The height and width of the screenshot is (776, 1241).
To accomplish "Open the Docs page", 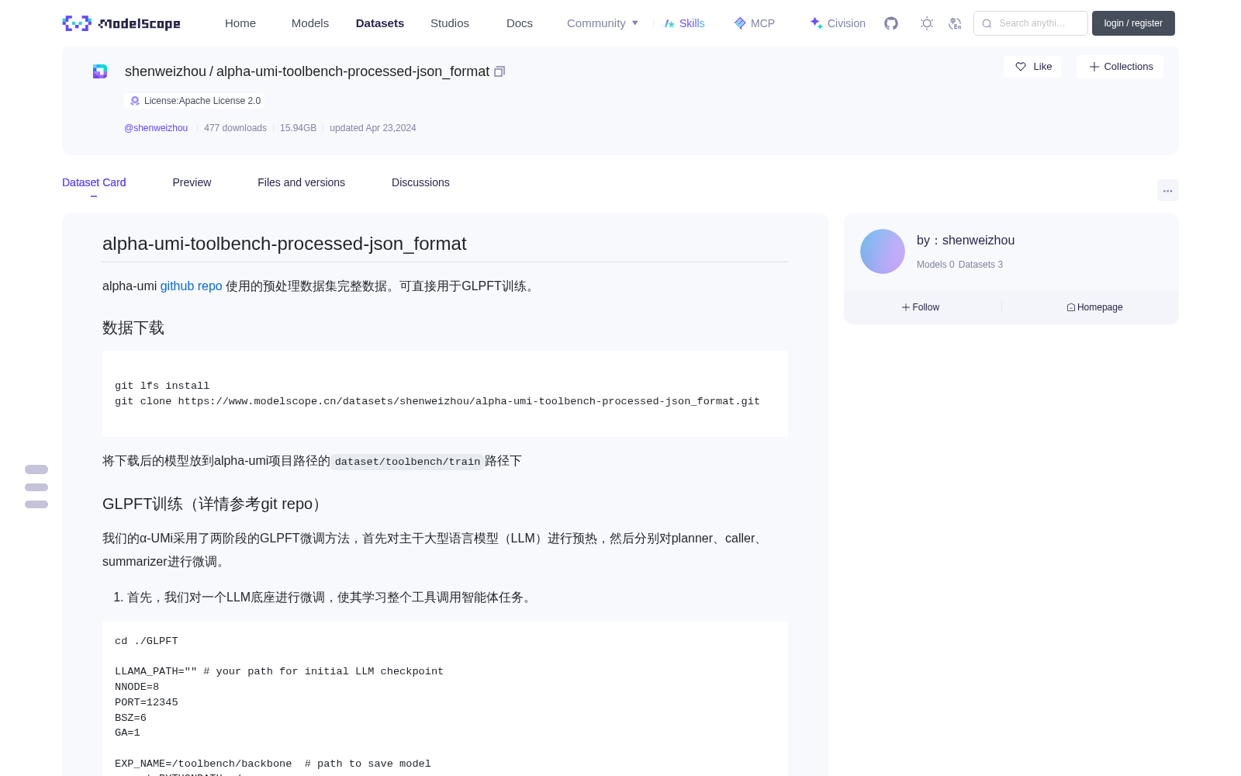I will (520, 23).
